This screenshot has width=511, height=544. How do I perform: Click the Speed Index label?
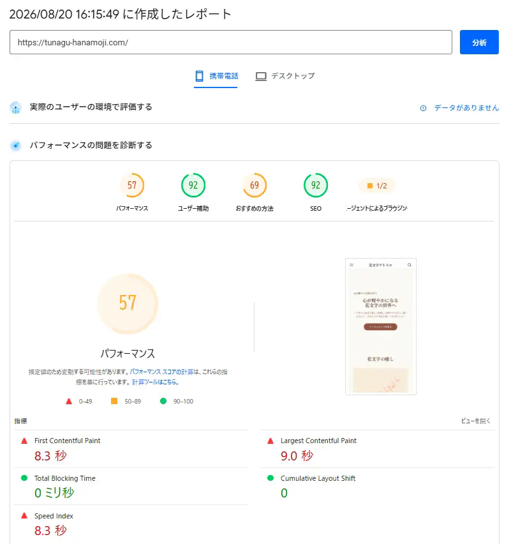(54, 516)
